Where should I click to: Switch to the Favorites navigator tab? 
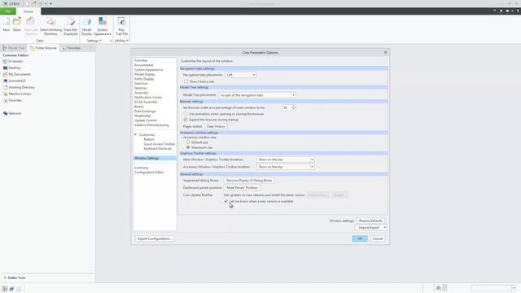tap(71, 48)
